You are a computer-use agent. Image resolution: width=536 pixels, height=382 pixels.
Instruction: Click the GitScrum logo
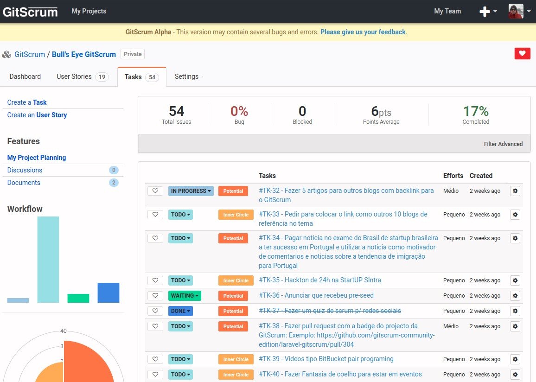30,12
